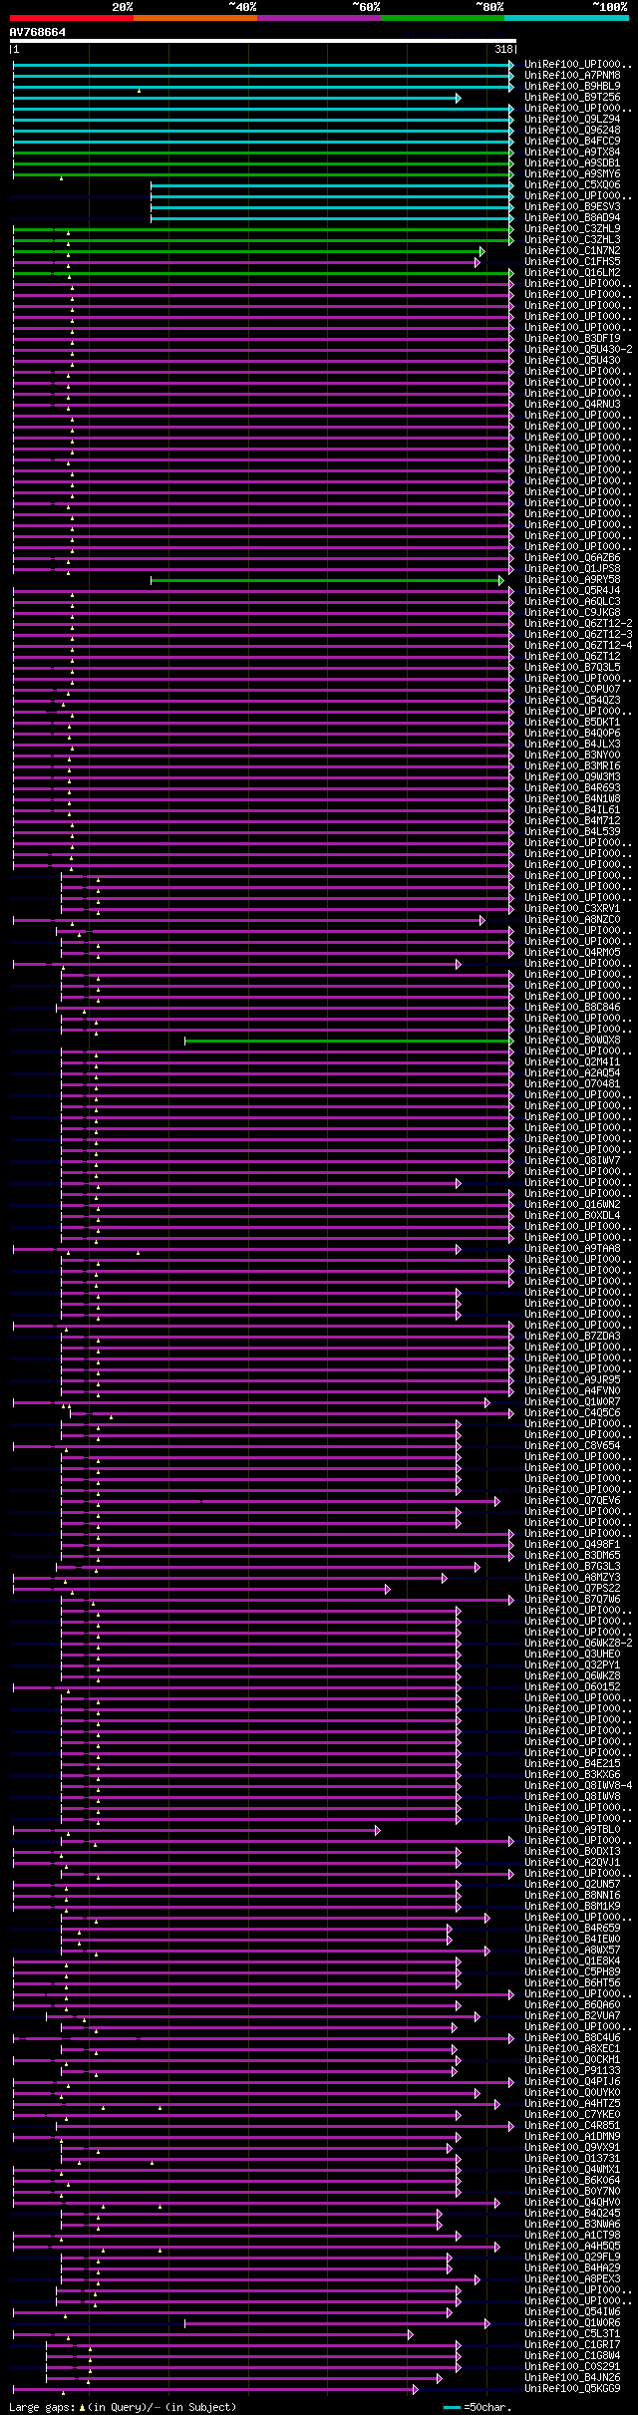Image resolution: width=638 pixels, height=2415 pixels.
Task: Click the label UniRef100_B0WQX8
Action: (572, 1040)
